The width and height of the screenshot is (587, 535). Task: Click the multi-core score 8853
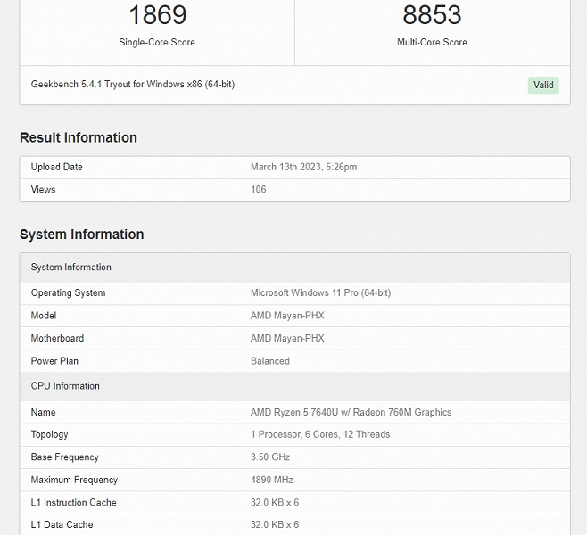(x=432, y=15)
